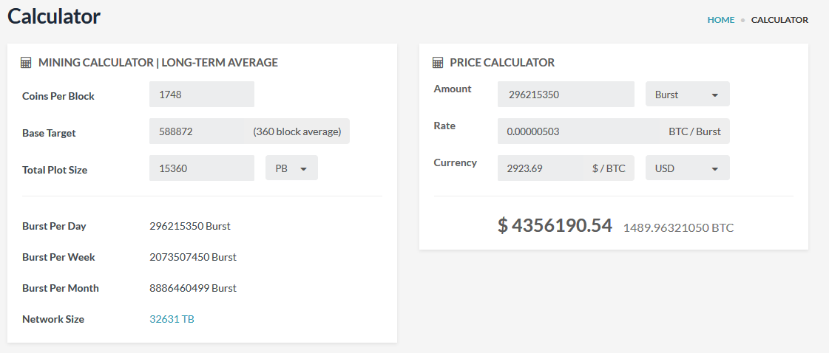Viewport: 829px width, 353px height.
Task: Open the USD currency dropdown
Action: tap(687, 168)
